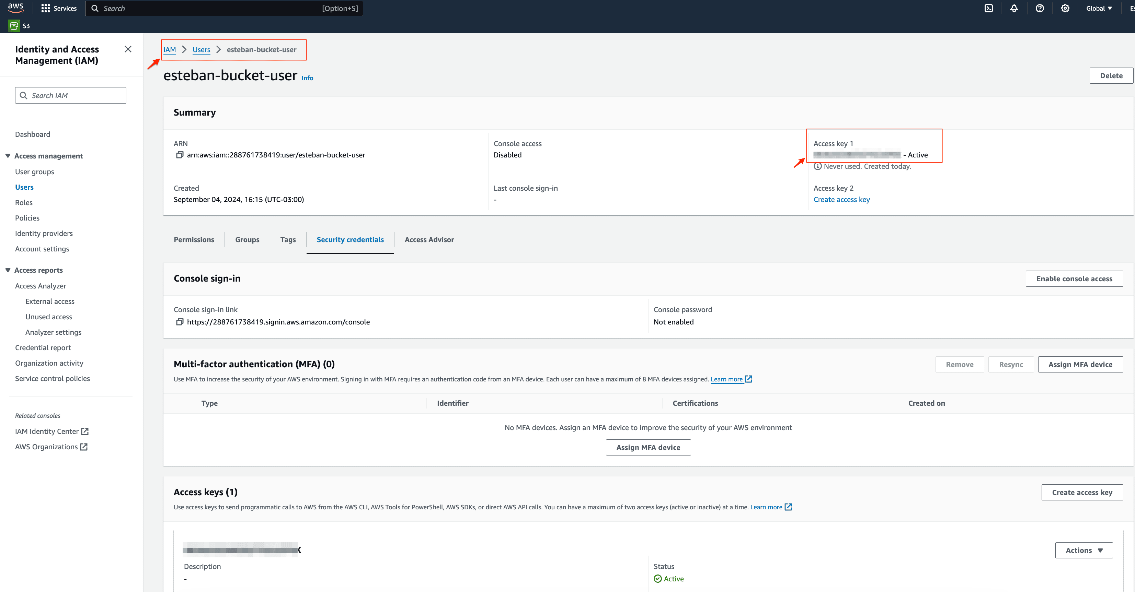
Task: Open Policies in the sidebar
Action: (27, 218)
